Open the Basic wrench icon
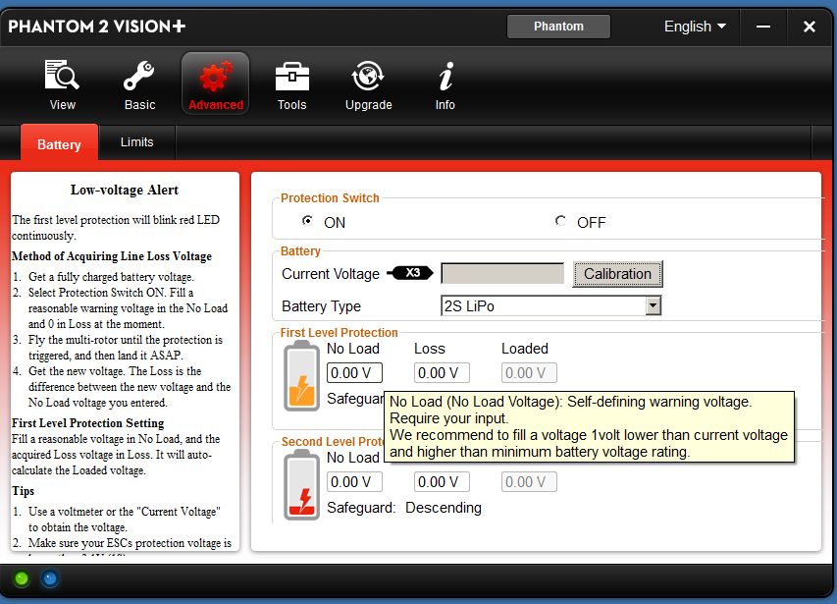837x604 pixels. click(139, 77)
